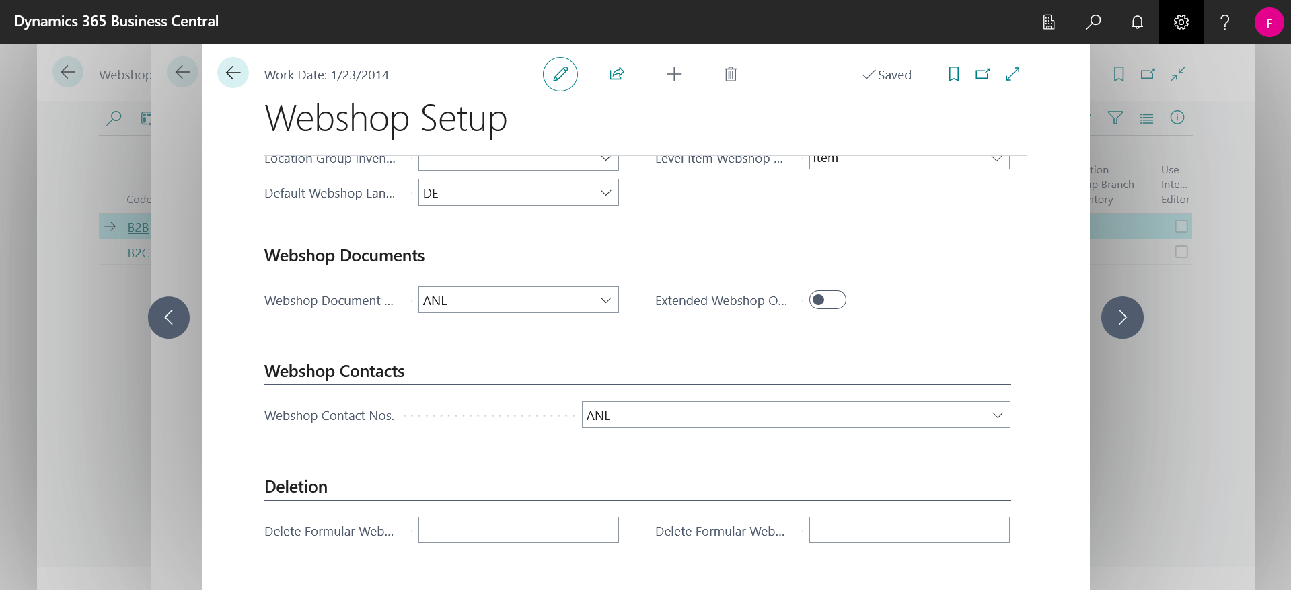
Task: Click the list view icon in background
Action: coord(1146,118)
